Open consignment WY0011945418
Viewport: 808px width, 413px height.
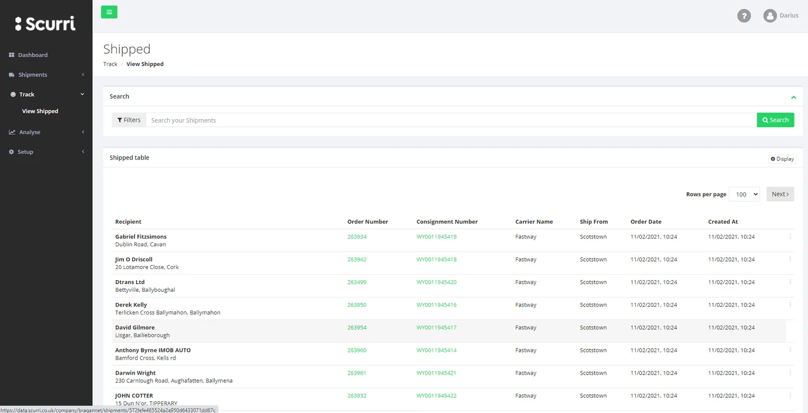click(x=436, y=260)
